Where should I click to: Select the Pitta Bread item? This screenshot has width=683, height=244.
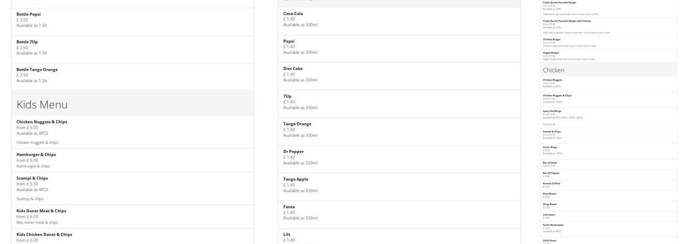[x=549, y=194]
